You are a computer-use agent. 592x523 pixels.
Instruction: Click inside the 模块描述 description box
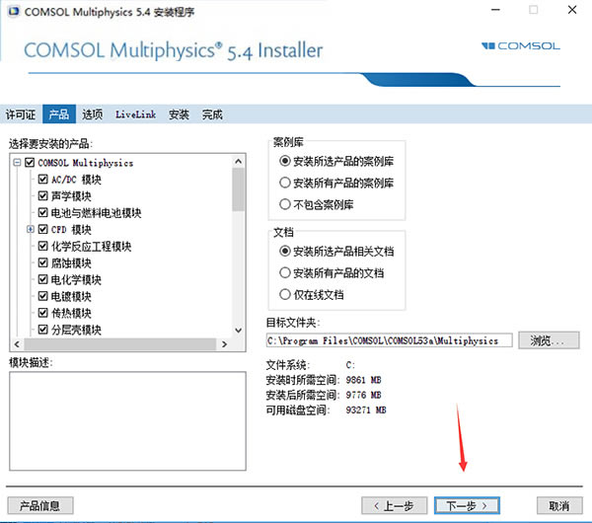pyautogui.click(x=127, y=421)
